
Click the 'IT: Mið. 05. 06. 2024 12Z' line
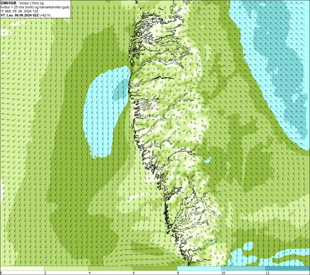click(x=20, y=11)
